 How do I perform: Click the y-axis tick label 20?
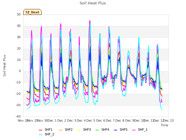coord(19,49)
